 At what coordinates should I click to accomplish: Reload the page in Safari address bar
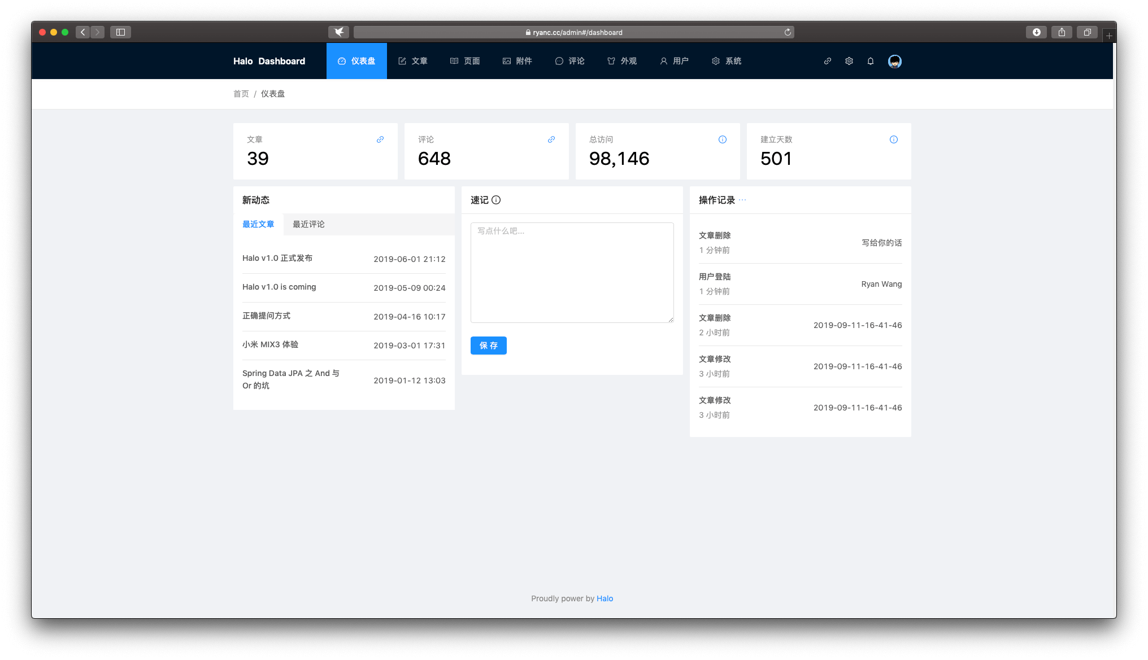pyautogui.click(x=788, y=32)
